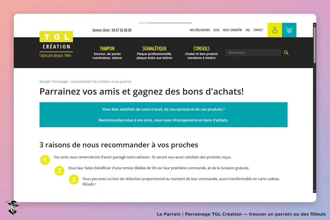The image size is (330, 220).
Task: Click the TGL Création logo
Action: [56, 44]
